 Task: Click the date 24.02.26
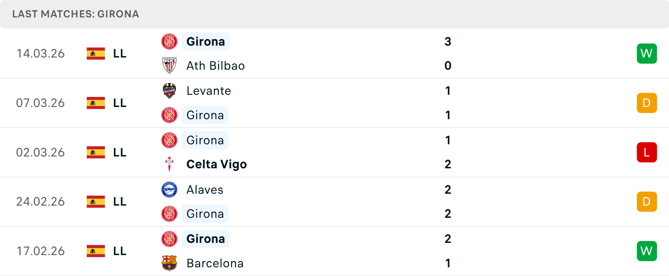tap(40, 201)
